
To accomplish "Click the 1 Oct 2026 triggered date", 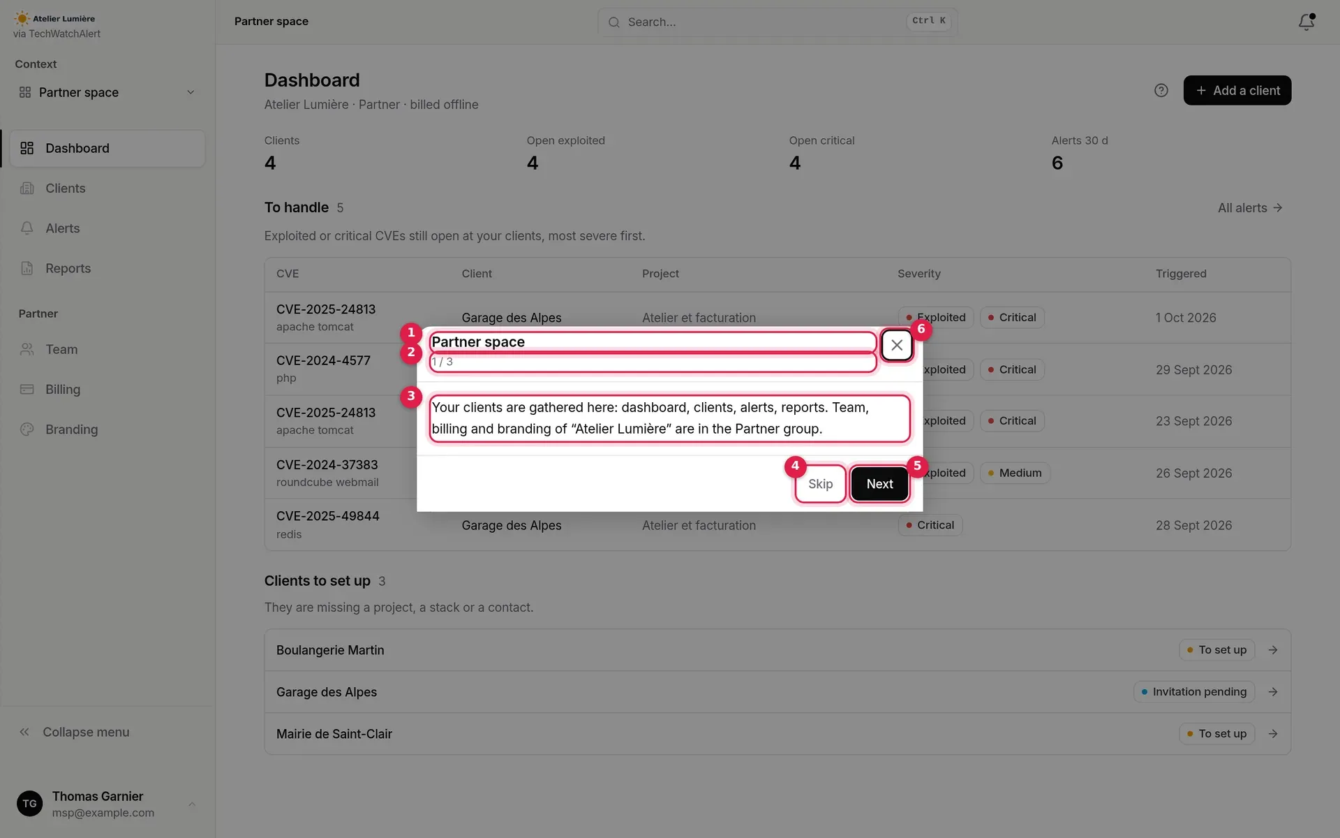I will (x=1186, y=318).
